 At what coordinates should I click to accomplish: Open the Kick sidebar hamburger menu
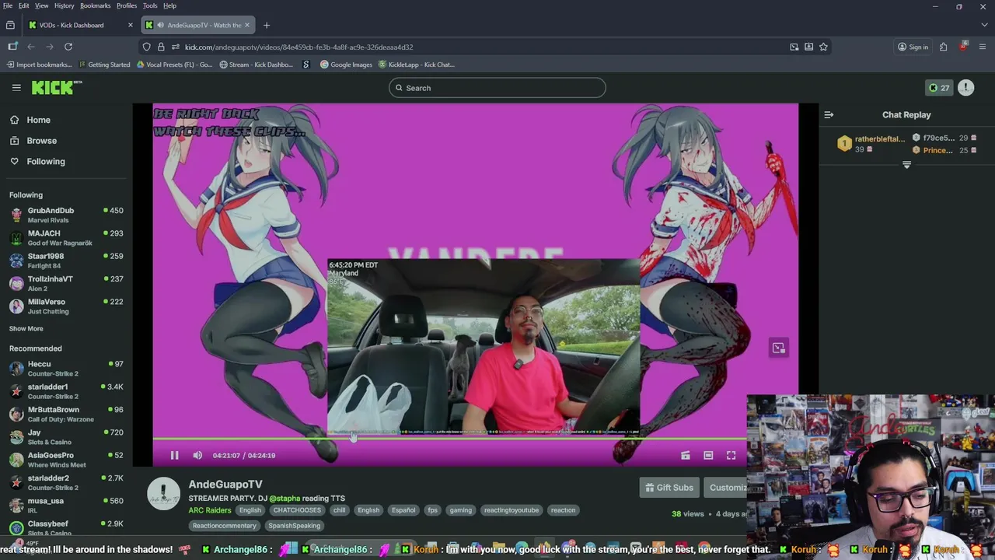tap(16, 88)
